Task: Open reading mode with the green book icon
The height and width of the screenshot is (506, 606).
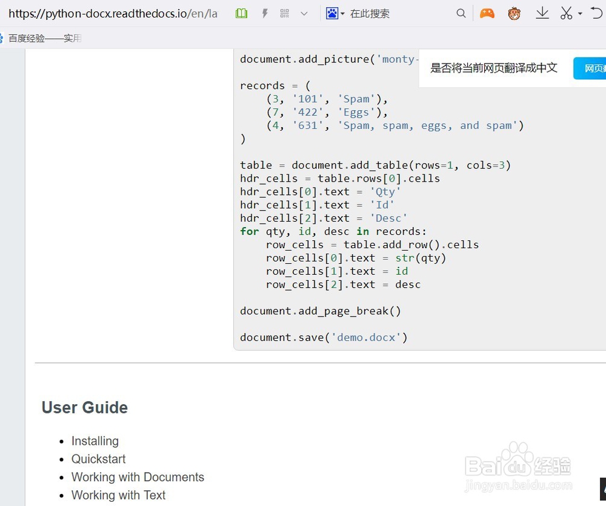Action: (x=241, y=13)
